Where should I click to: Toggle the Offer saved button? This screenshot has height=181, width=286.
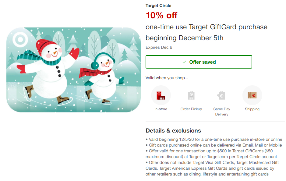[x=199, y=62]
